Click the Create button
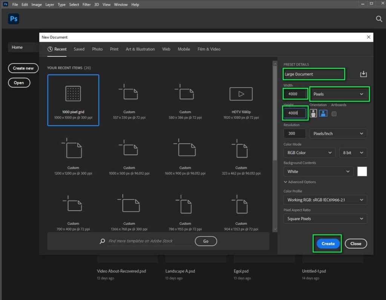The height and width of the screenshot is (300, 386). click(x=327, y=244)
